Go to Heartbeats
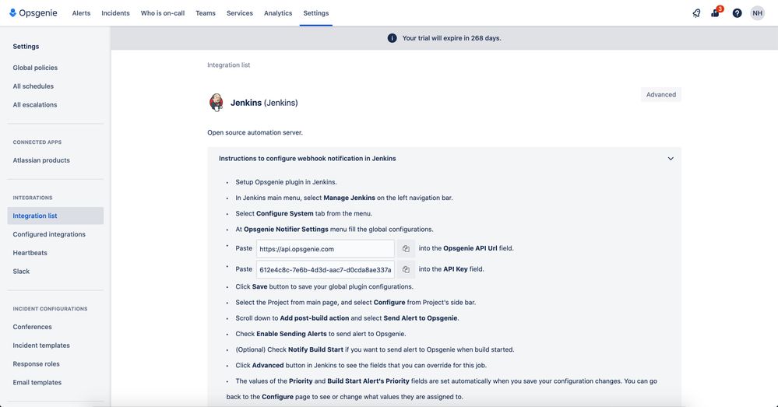 click(x=30, y=253)
